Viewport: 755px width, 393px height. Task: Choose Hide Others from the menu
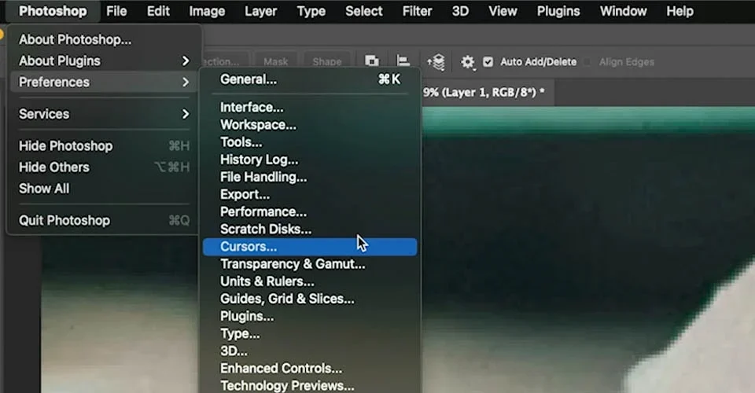coord(104,167)
